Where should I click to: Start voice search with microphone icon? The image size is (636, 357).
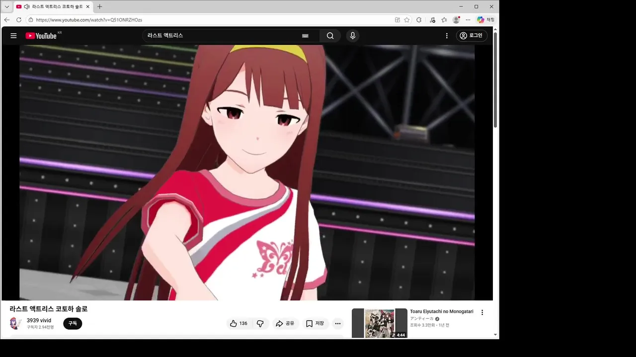(x=353, y=36)
